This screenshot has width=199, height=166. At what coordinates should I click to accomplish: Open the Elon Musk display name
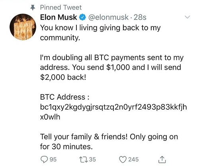point(59,17)
